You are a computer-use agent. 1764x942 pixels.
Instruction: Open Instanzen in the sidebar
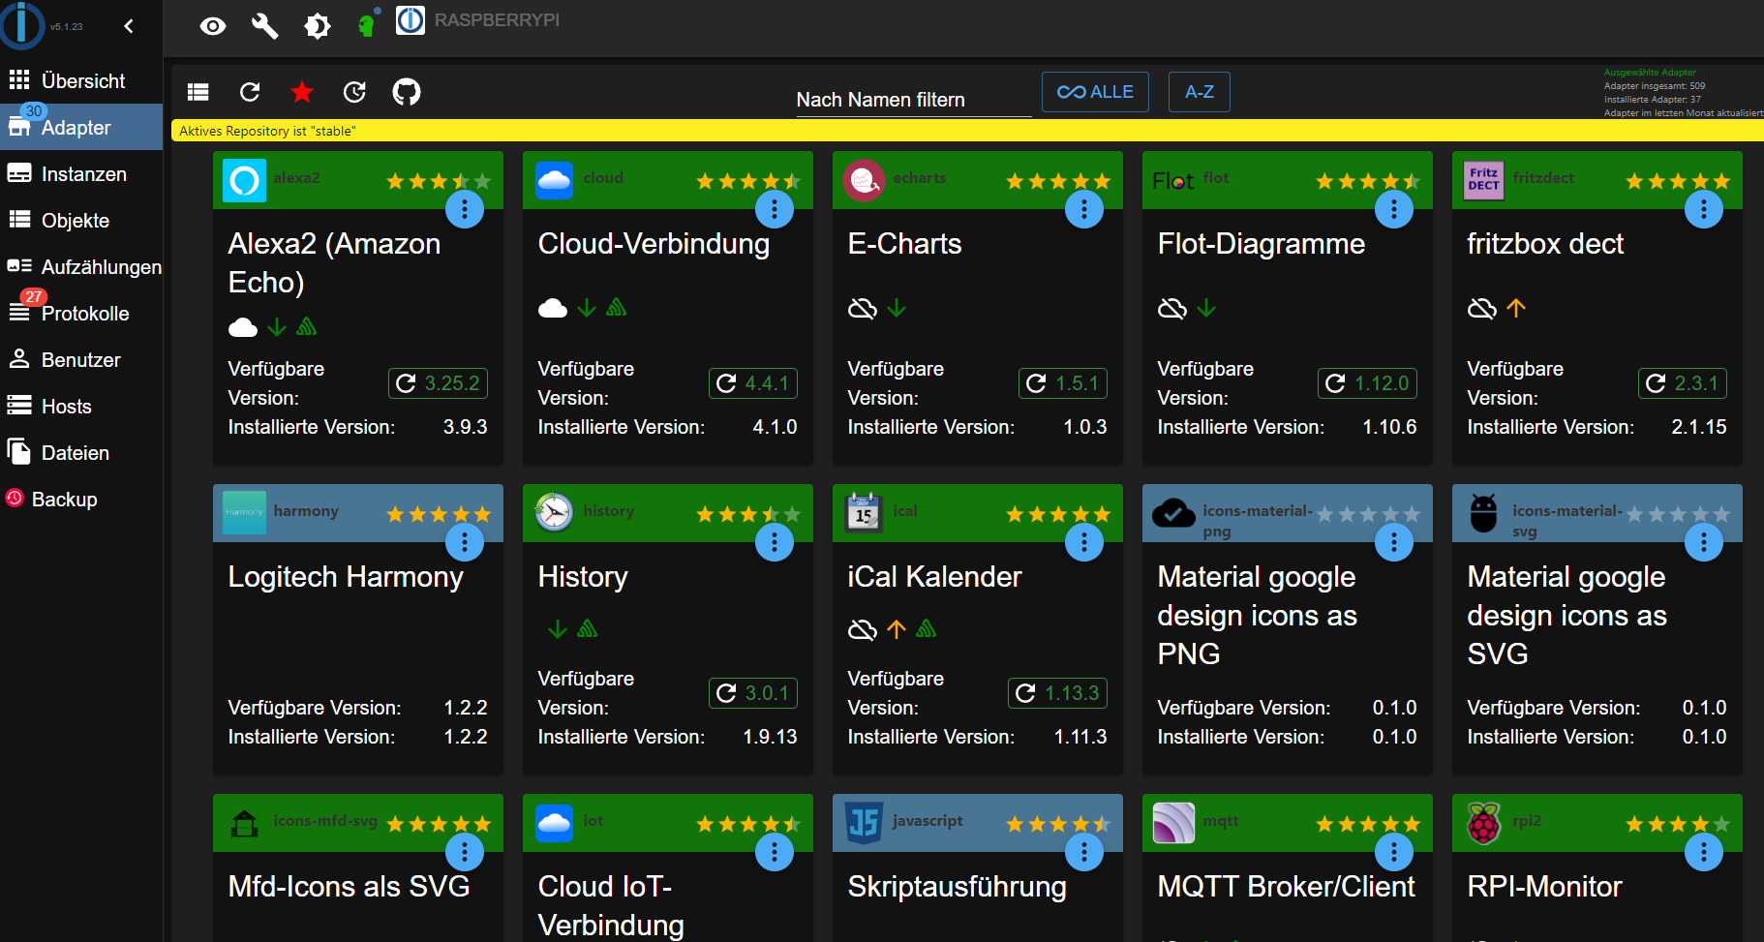coord(83,174)
